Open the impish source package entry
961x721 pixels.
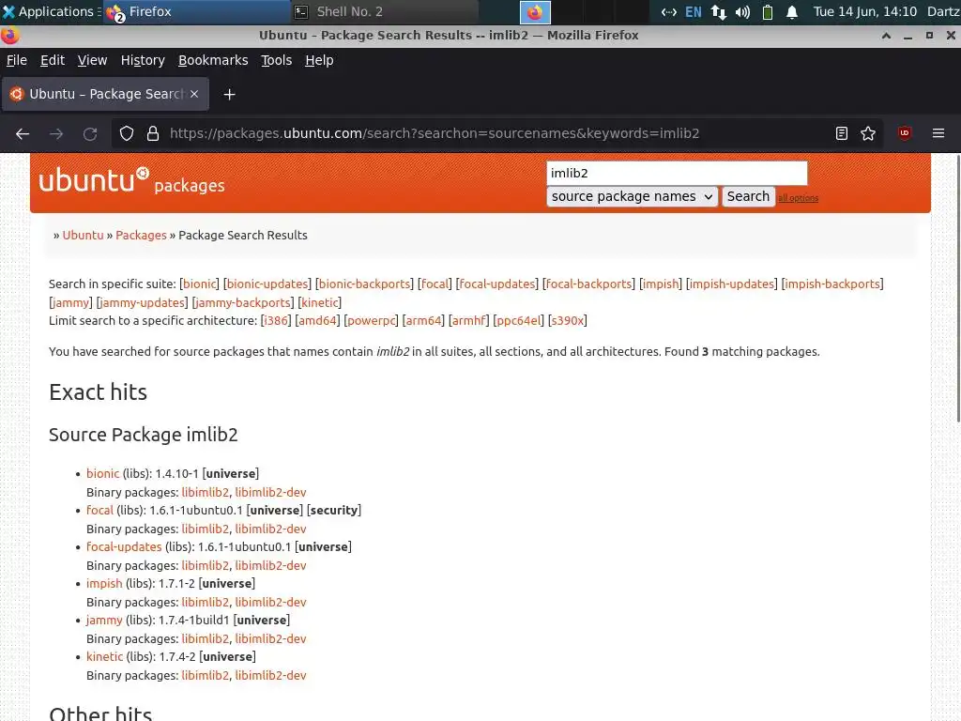coord(104,584)
